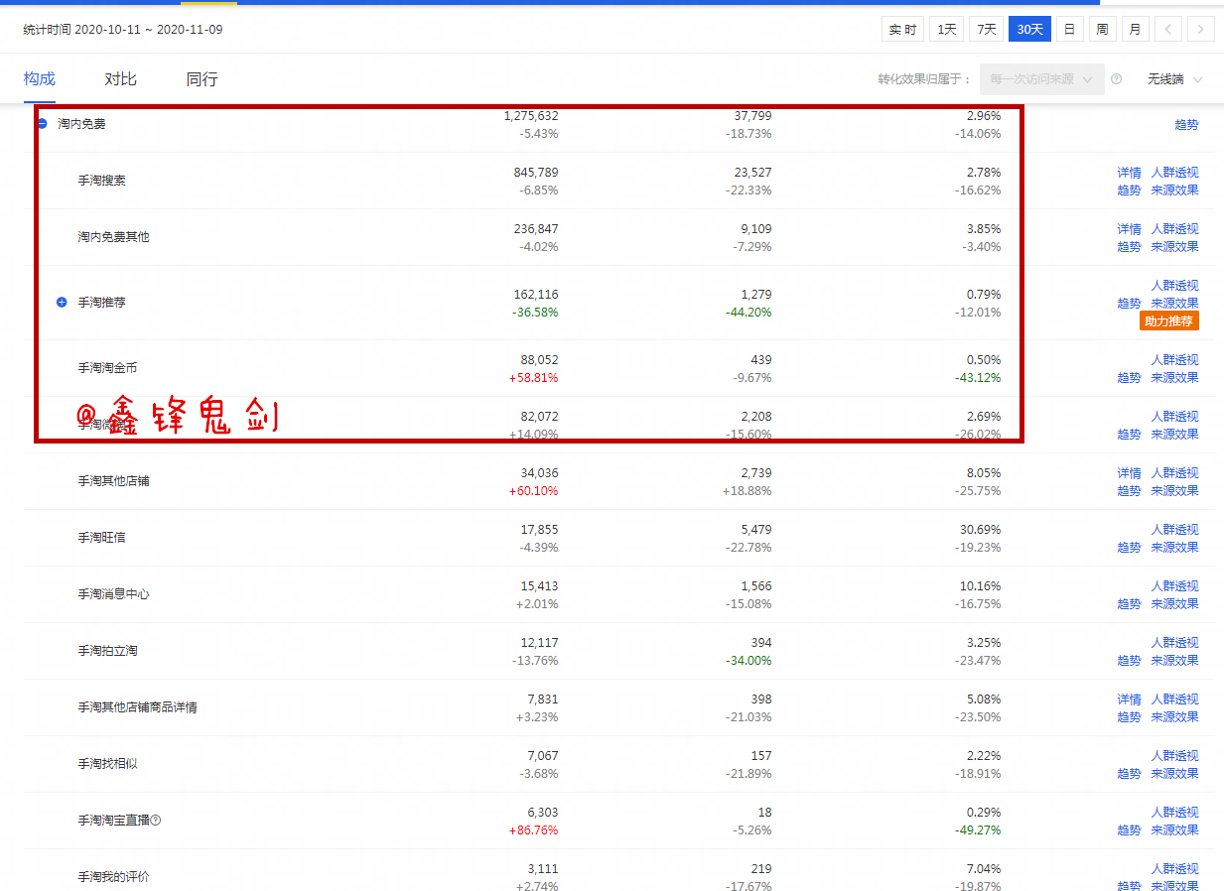Select the 实时 time range
Screen dimensions: 1224x891
902,30
